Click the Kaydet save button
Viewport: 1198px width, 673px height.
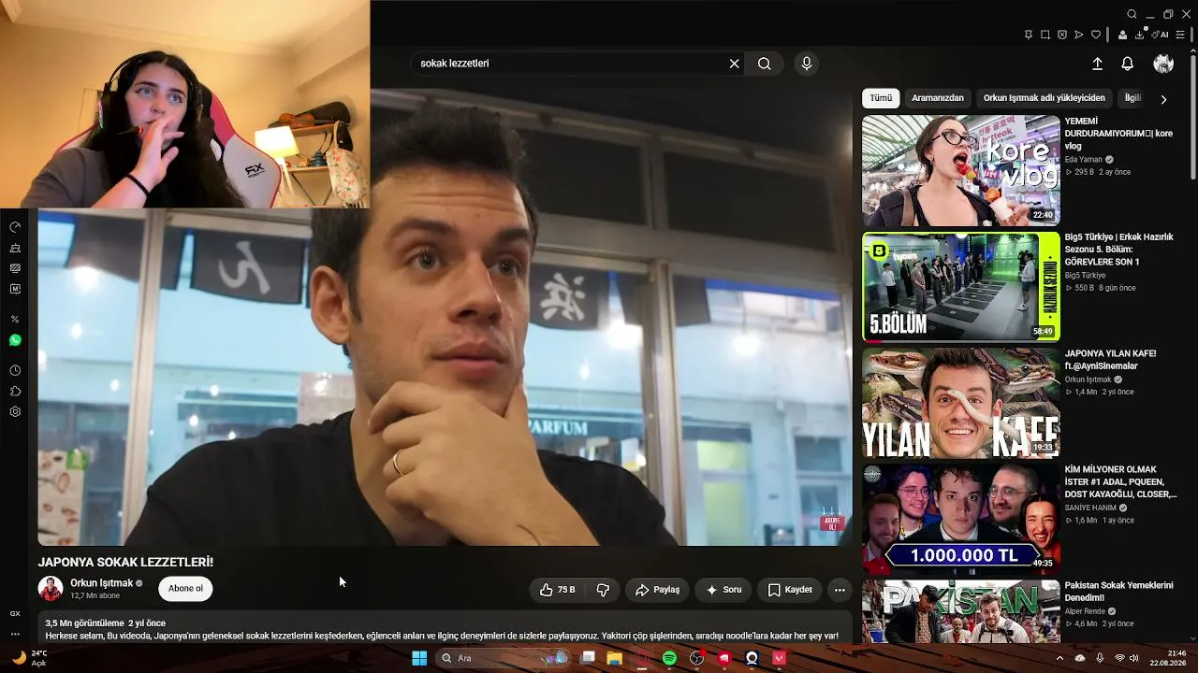(x=790, y=590)
